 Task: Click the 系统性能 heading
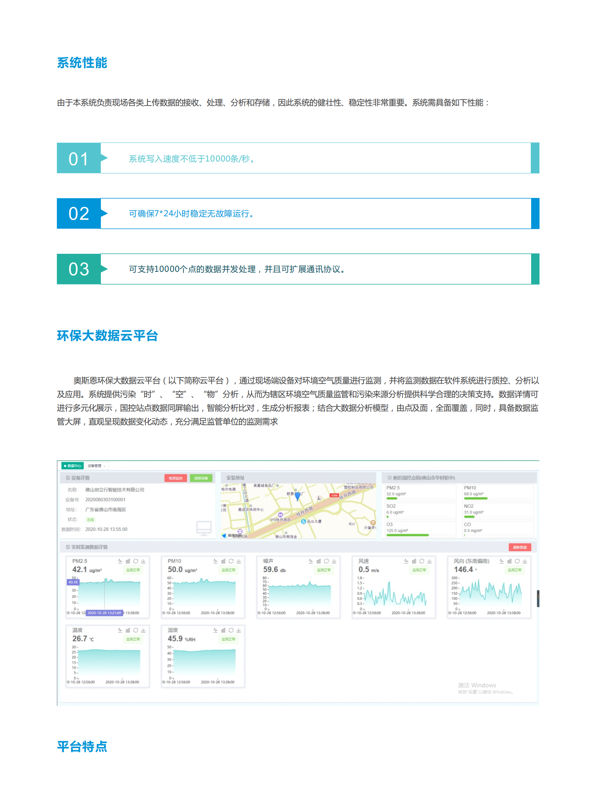pyautogui.click(x=82, y=62)
